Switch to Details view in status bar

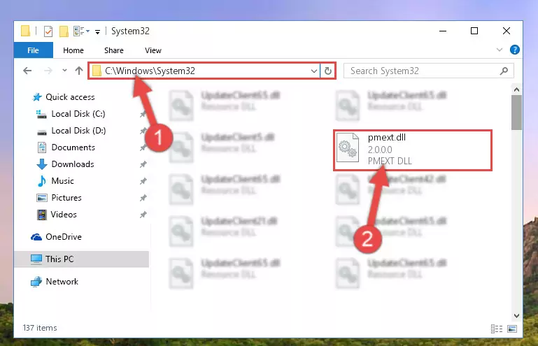(x=497, y=329)
